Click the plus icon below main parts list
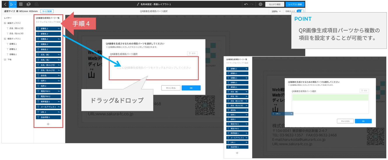The height and width of the screenshot is (160, 388). pos(48,124)
